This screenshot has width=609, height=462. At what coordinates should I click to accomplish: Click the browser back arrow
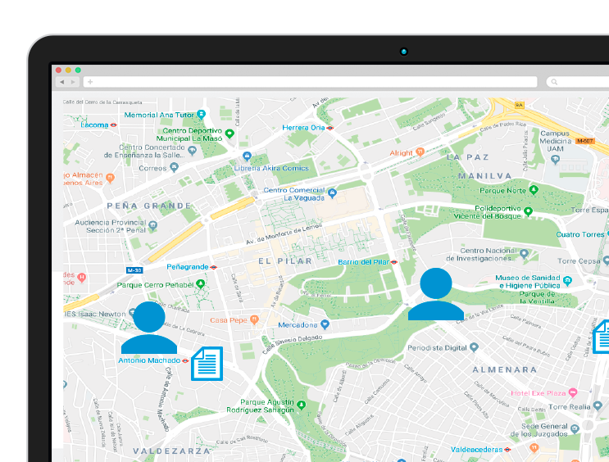(62, 82)
